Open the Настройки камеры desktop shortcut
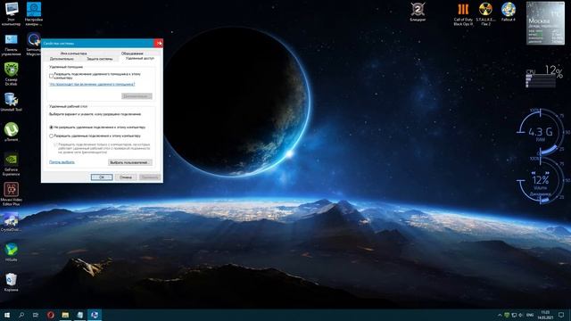 coord(34,14)
